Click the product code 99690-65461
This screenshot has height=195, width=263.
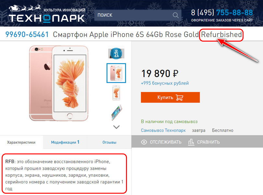tap(27, 34)
